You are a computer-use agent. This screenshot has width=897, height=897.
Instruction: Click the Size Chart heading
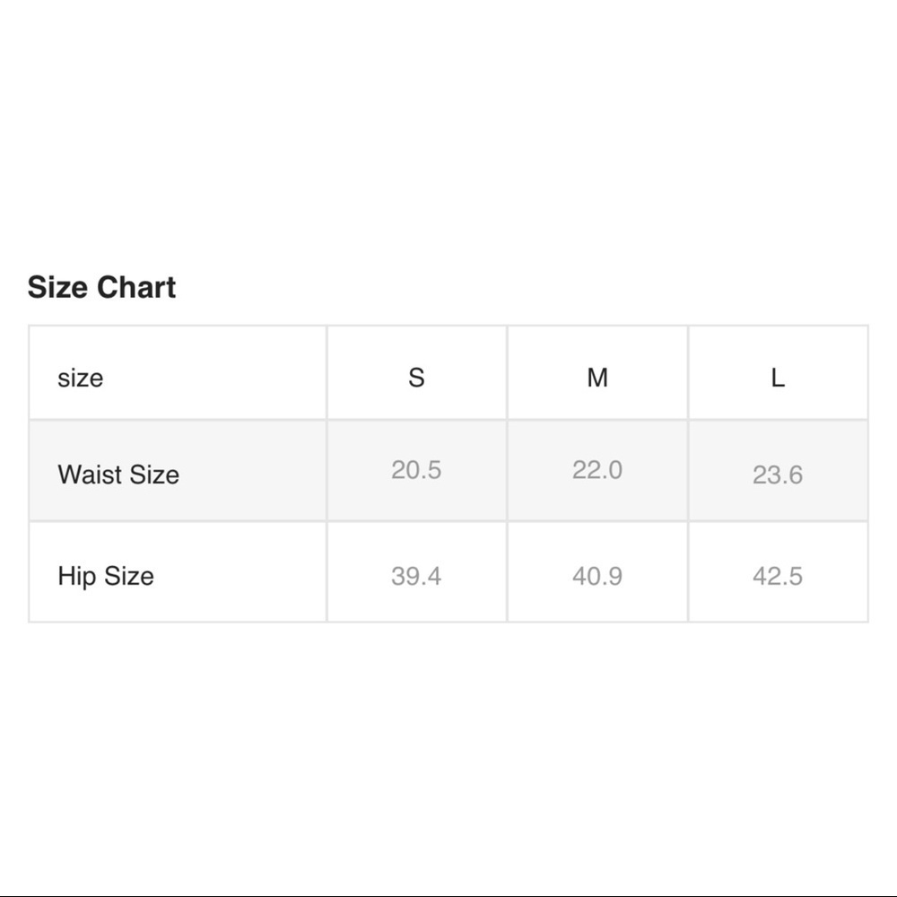click(101, 287)
